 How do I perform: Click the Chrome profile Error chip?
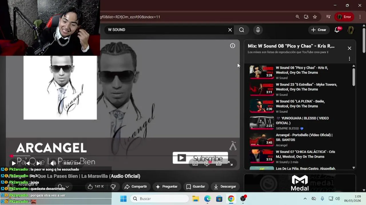(x=344, y=17)
